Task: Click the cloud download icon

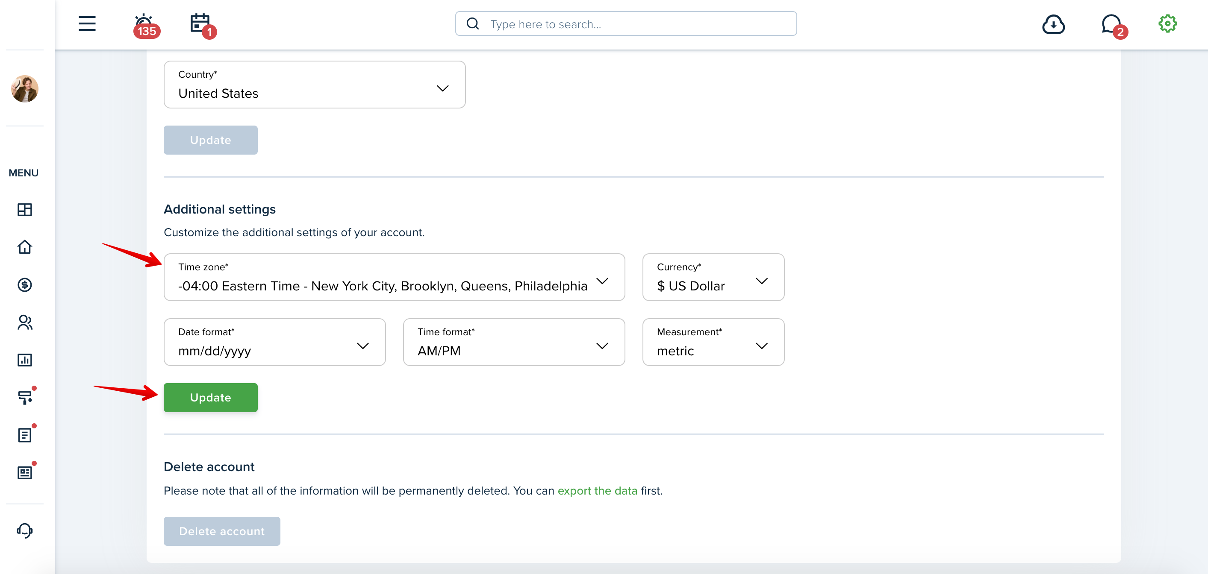Action: coord(1053,24)
